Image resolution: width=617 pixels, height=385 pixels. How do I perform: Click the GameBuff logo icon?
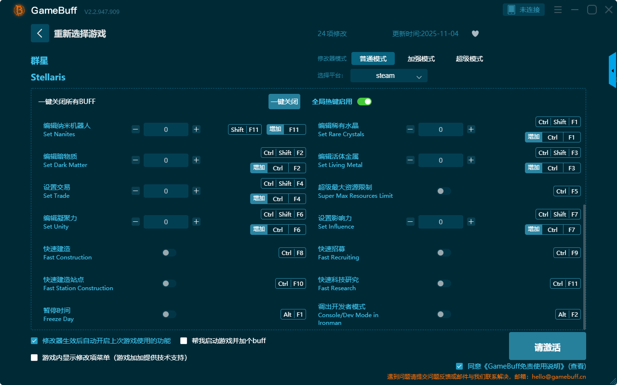(x=19, y=10)
